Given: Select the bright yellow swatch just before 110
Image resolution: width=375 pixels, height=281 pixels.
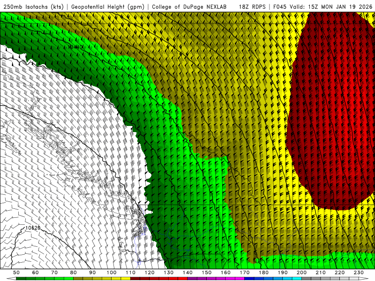Looking at the screenshot, I should tap(126, 279).
